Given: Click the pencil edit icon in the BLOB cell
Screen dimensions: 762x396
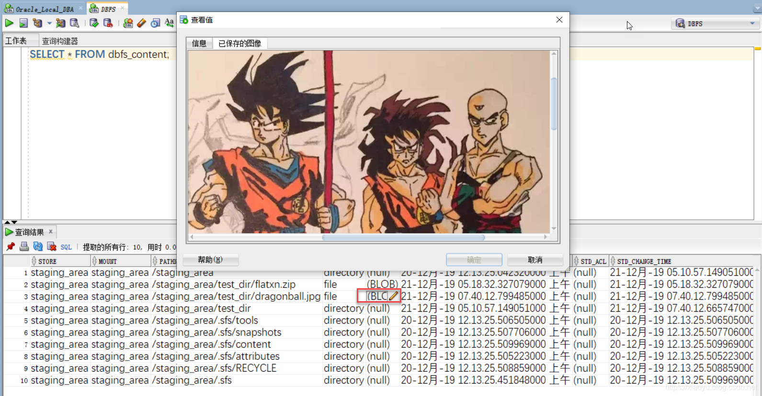Looking at the screenshot, I should (393, 296).
